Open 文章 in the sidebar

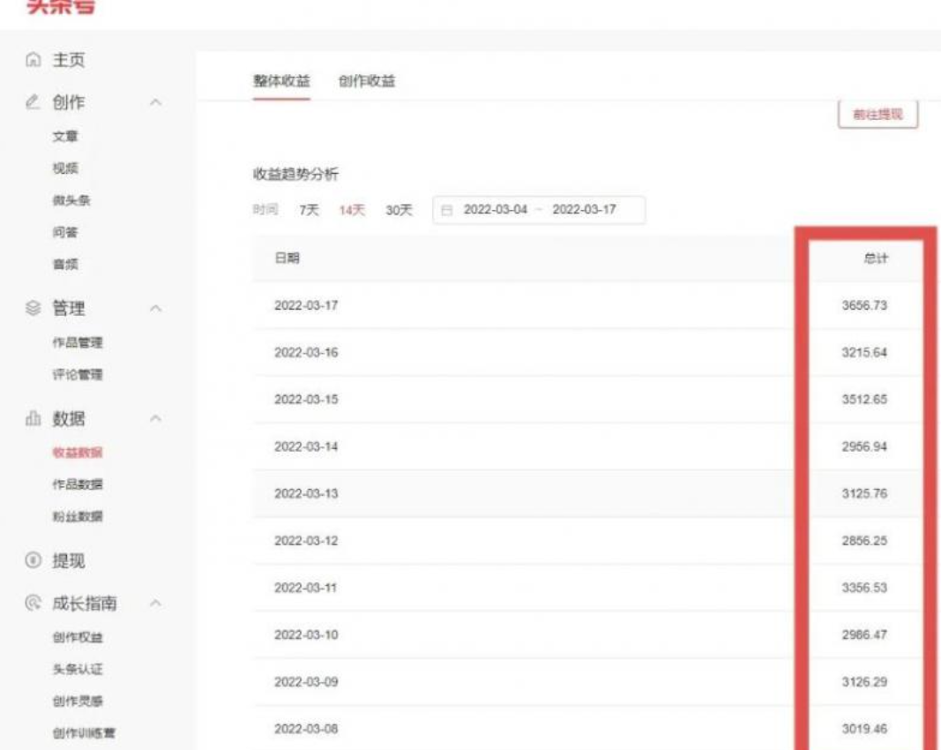(x=65, y=136)
